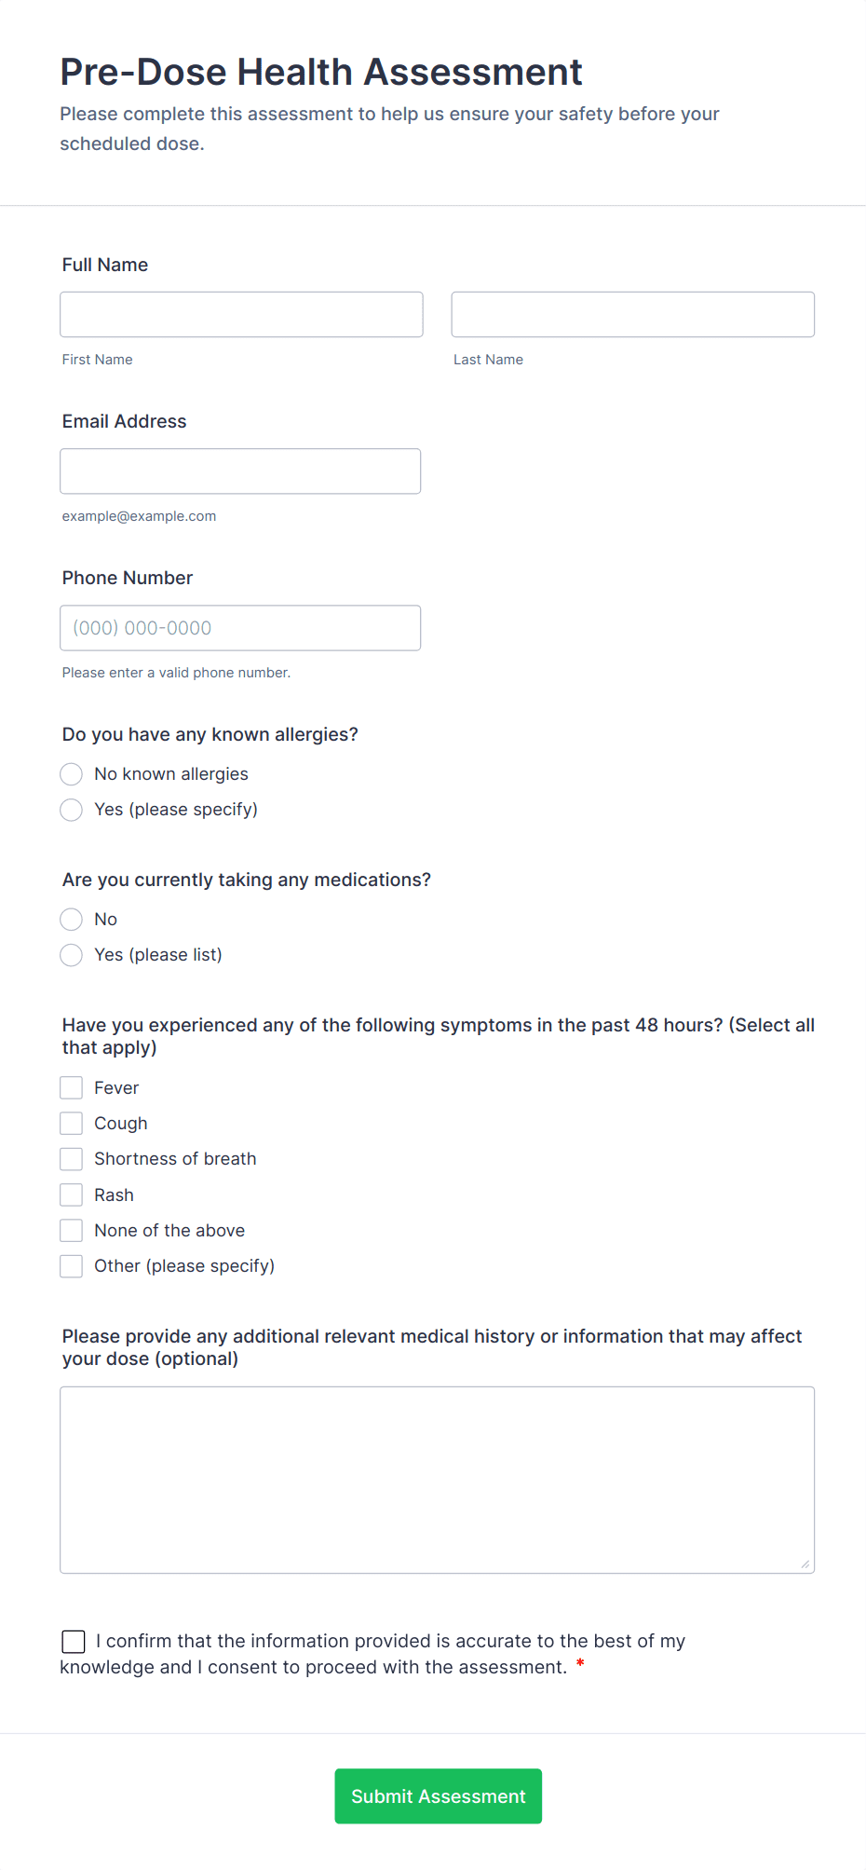Screen dimensions: 866x1870
Task: Focus the Last Name input box
Action: 632,314
